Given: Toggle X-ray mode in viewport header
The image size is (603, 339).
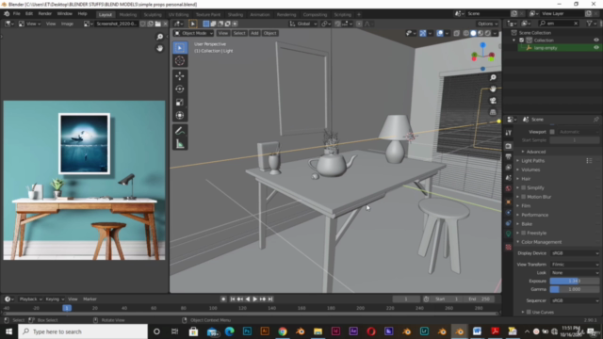Looking at the screenshot, I should pos(456,34).
